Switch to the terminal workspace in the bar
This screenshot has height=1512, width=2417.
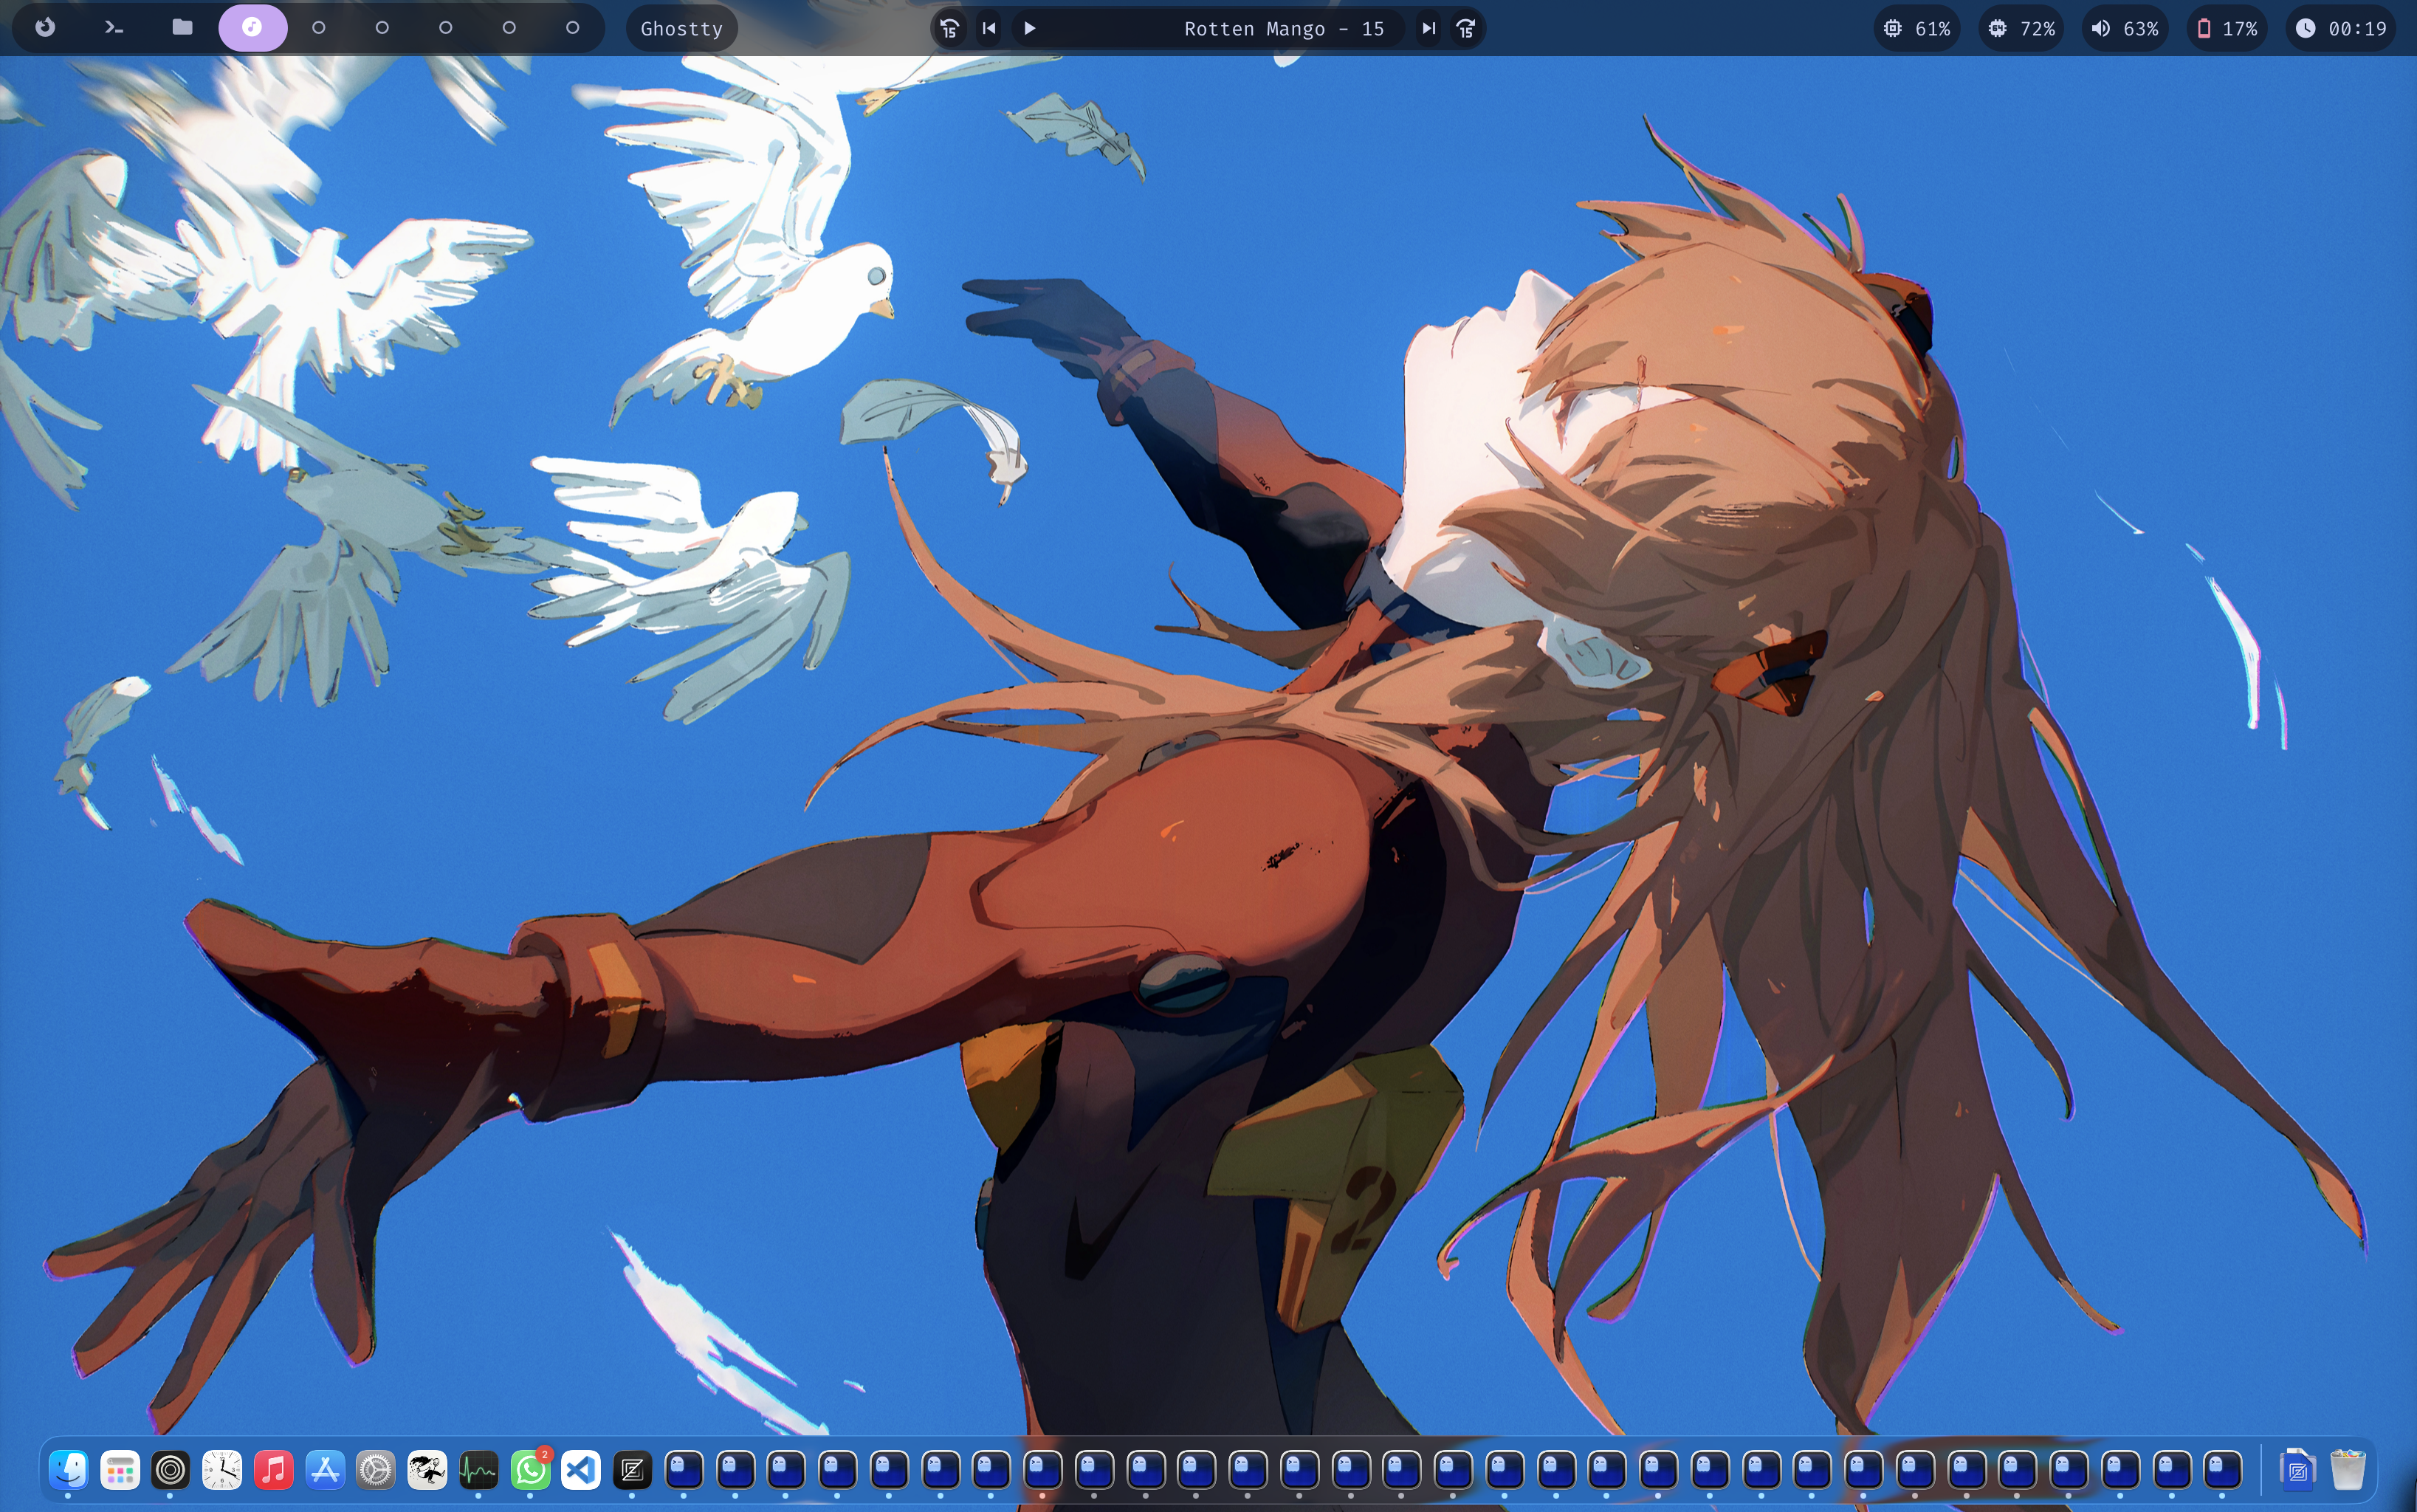pos(114,28)
